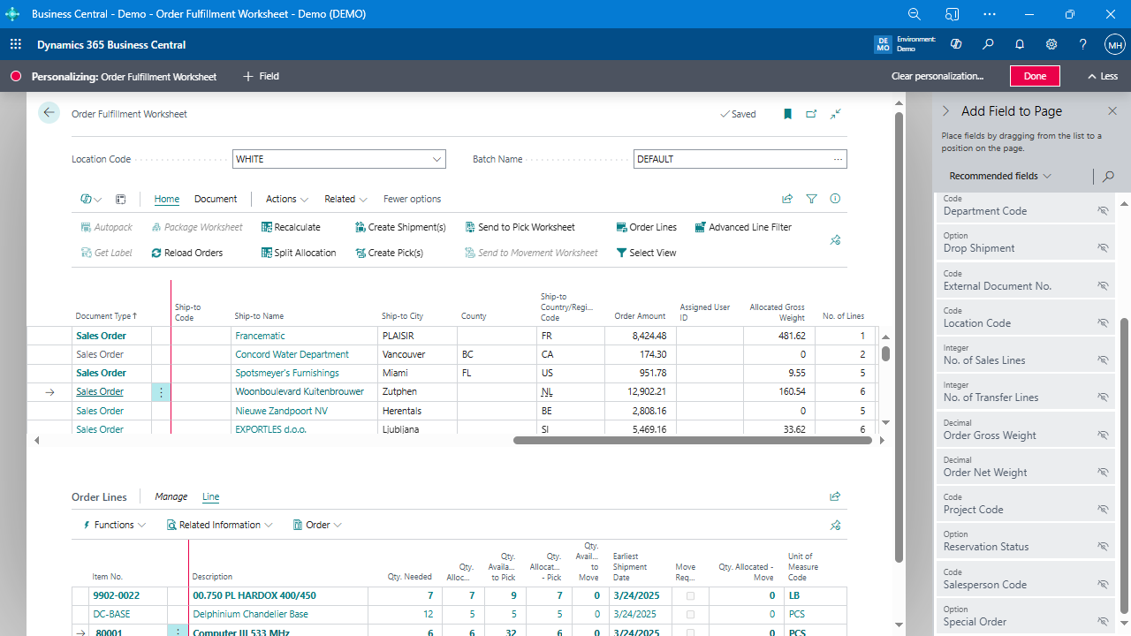1131x636 pixels.
Task: Click Clear personalization link
Action: (937, 76)
